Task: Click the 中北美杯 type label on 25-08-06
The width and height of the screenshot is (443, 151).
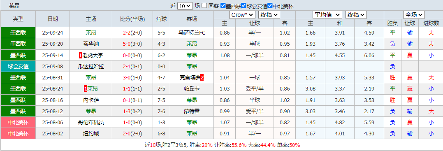Action: pyautogui.click(x=18, y=123)
